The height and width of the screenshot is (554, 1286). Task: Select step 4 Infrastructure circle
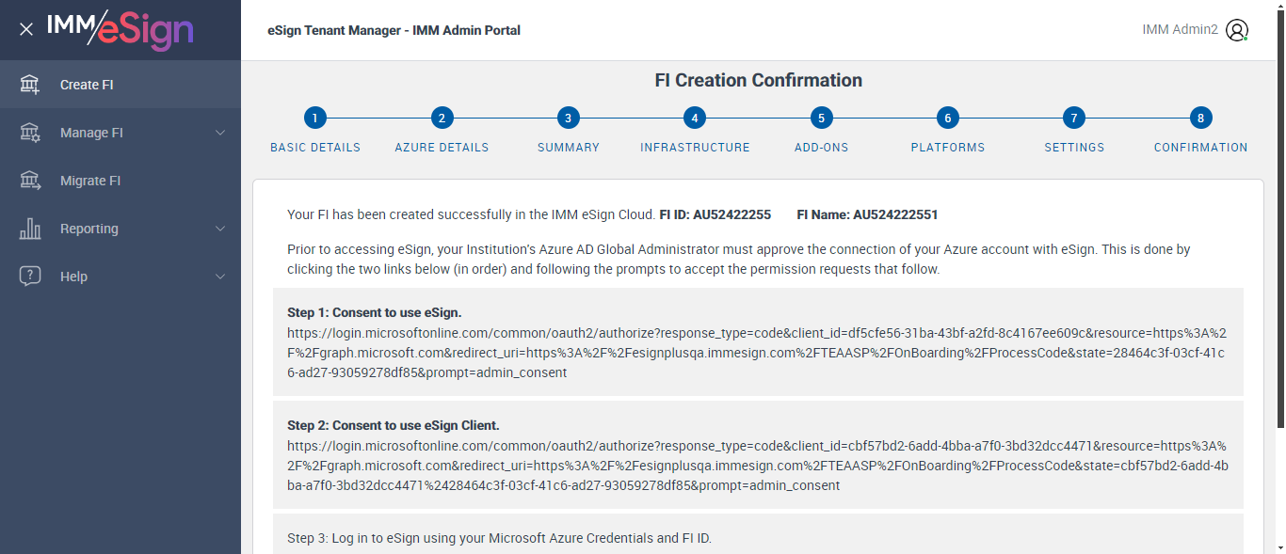coord(695,119)
